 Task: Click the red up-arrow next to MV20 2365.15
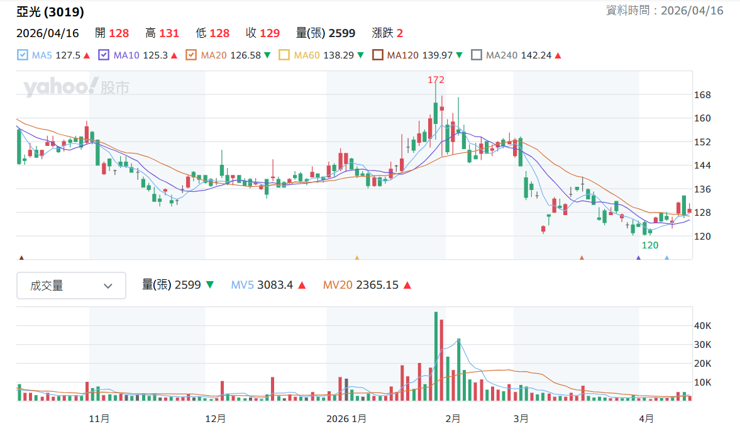(x=406, y=284)
